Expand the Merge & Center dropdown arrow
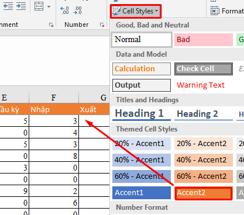 point(49,6)
